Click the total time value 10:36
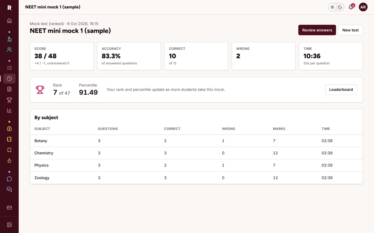Screen dimensions: 374x233 [312, 56]
